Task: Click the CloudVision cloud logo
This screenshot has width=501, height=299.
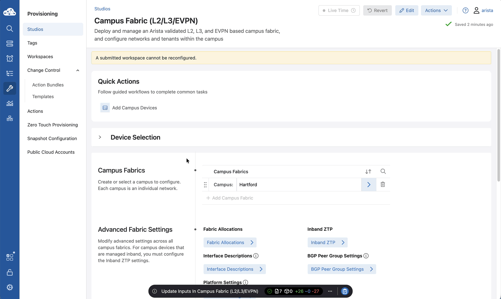Action: coord(9,12)
